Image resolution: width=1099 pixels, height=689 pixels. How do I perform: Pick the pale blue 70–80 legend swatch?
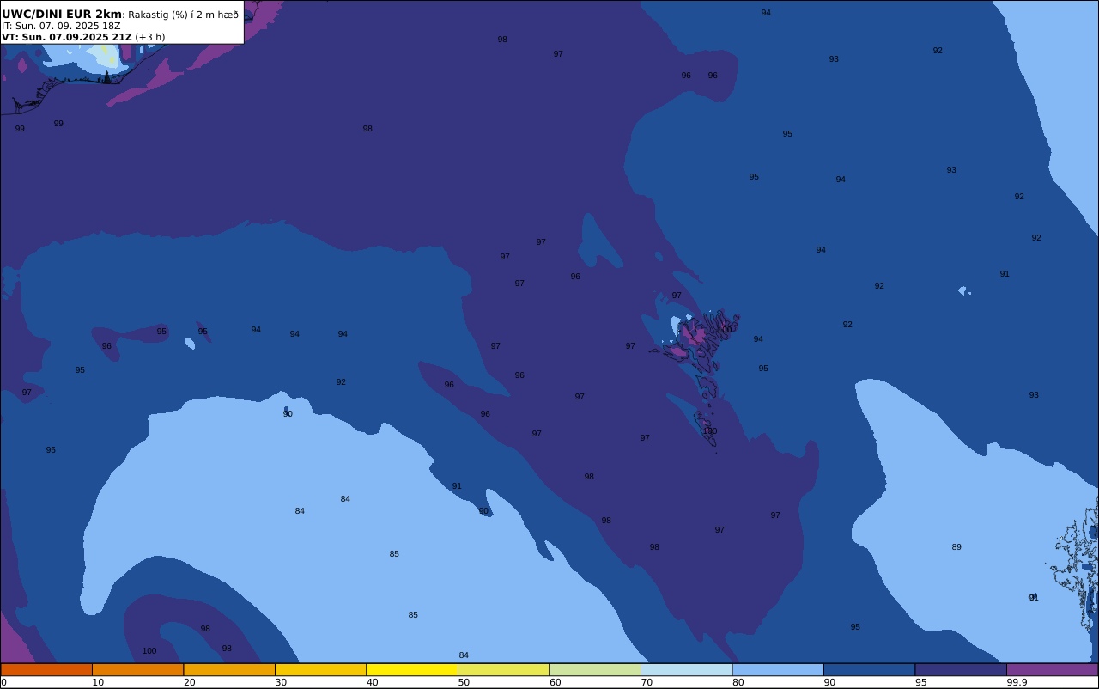[686, 669]
